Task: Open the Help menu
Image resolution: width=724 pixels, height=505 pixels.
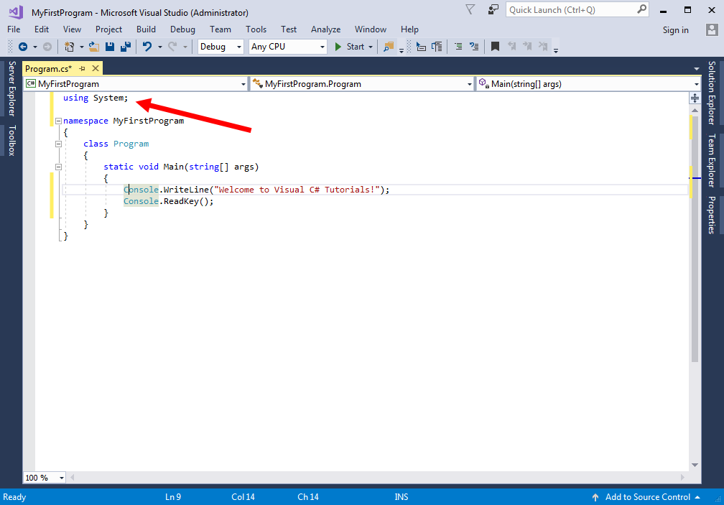Action: pos(409,29)
